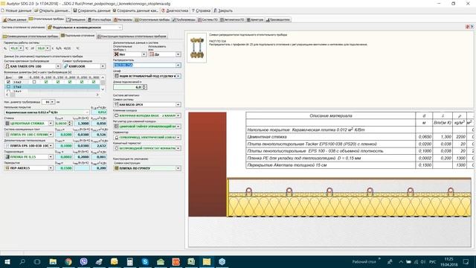Open the Цементная стяжка screed dropdown

click(51, 124)
